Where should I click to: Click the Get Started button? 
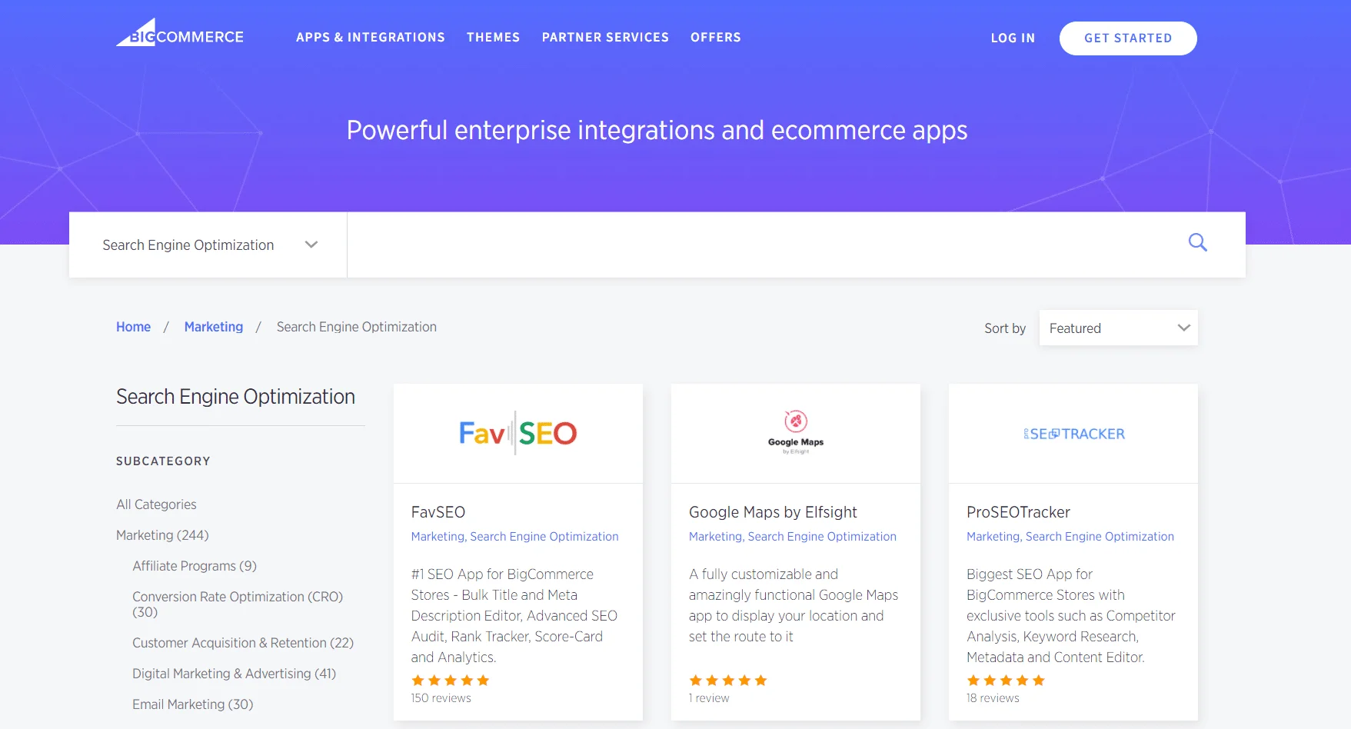click(x=1128, y=38)
